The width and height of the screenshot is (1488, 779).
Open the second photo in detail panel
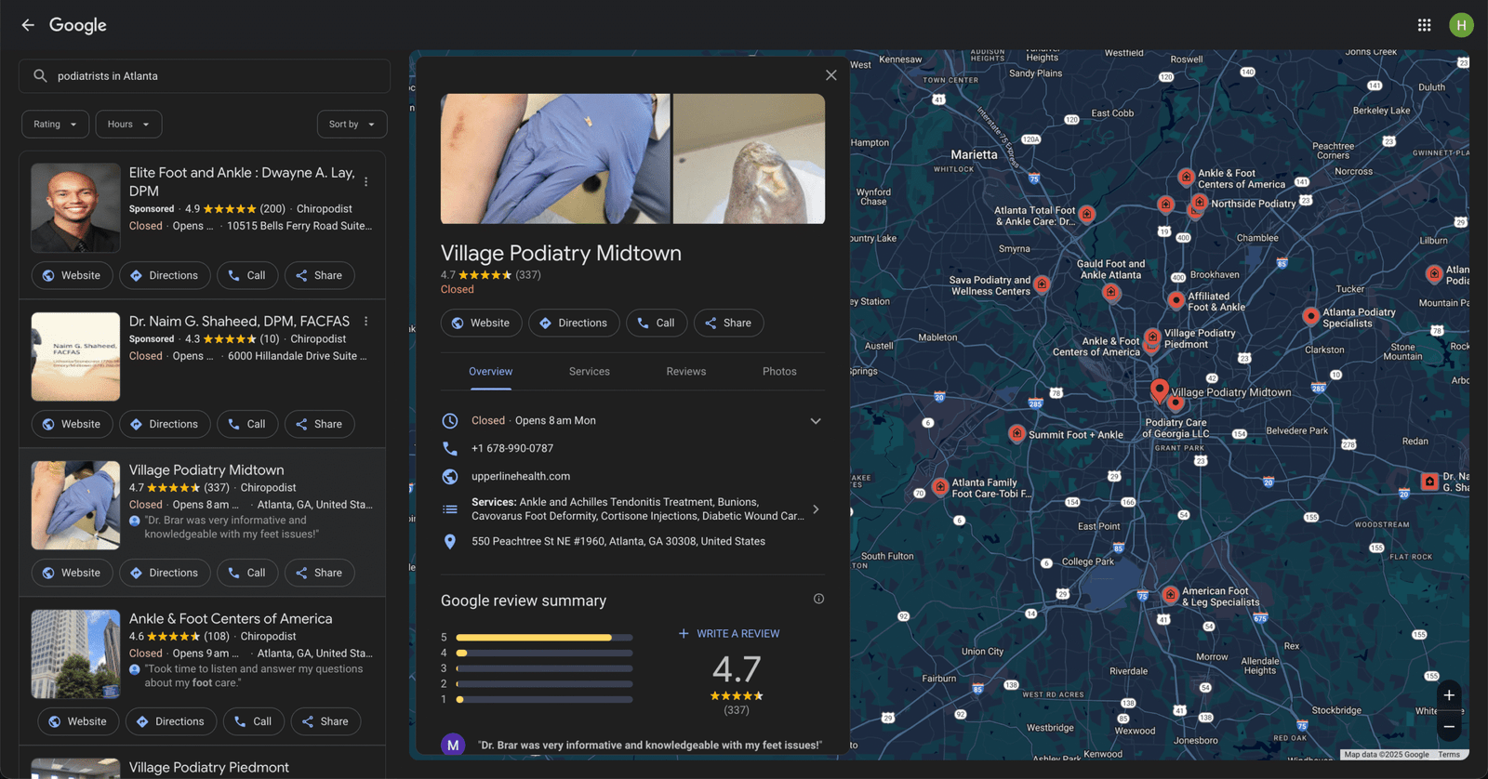coord(749,159)
